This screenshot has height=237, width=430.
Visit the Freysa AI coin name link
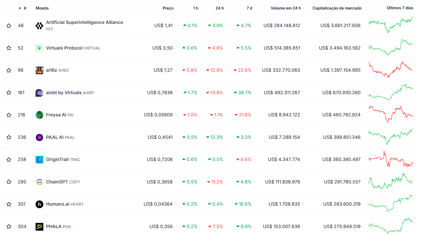[x=56, y=115]
